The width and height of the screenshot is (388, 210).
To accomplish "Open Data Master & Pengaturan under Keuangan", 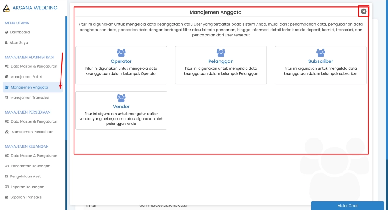I will 34,156.
